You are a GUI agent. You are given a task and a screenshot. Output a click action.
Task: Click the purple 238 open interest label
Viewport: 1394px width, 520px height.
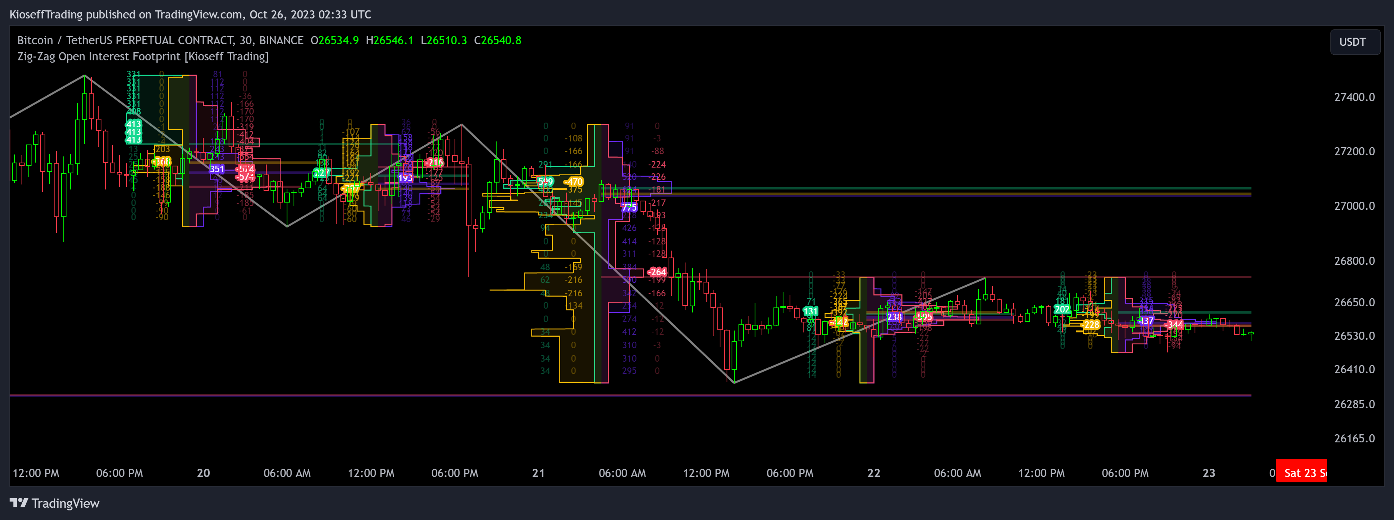[894, 317]
